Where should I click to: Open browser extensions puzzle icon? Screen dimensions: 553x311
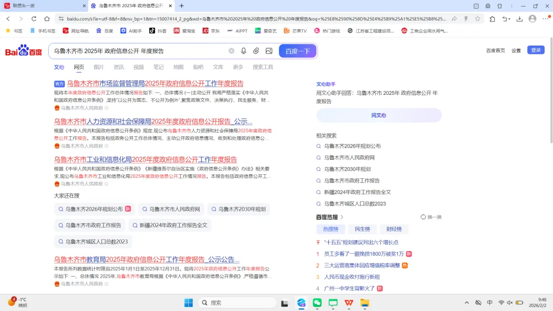[x=493, y=19]
